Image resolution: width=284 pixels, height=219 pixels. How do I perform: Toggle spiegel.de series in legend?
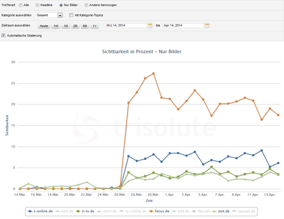(x=244, y=211)
